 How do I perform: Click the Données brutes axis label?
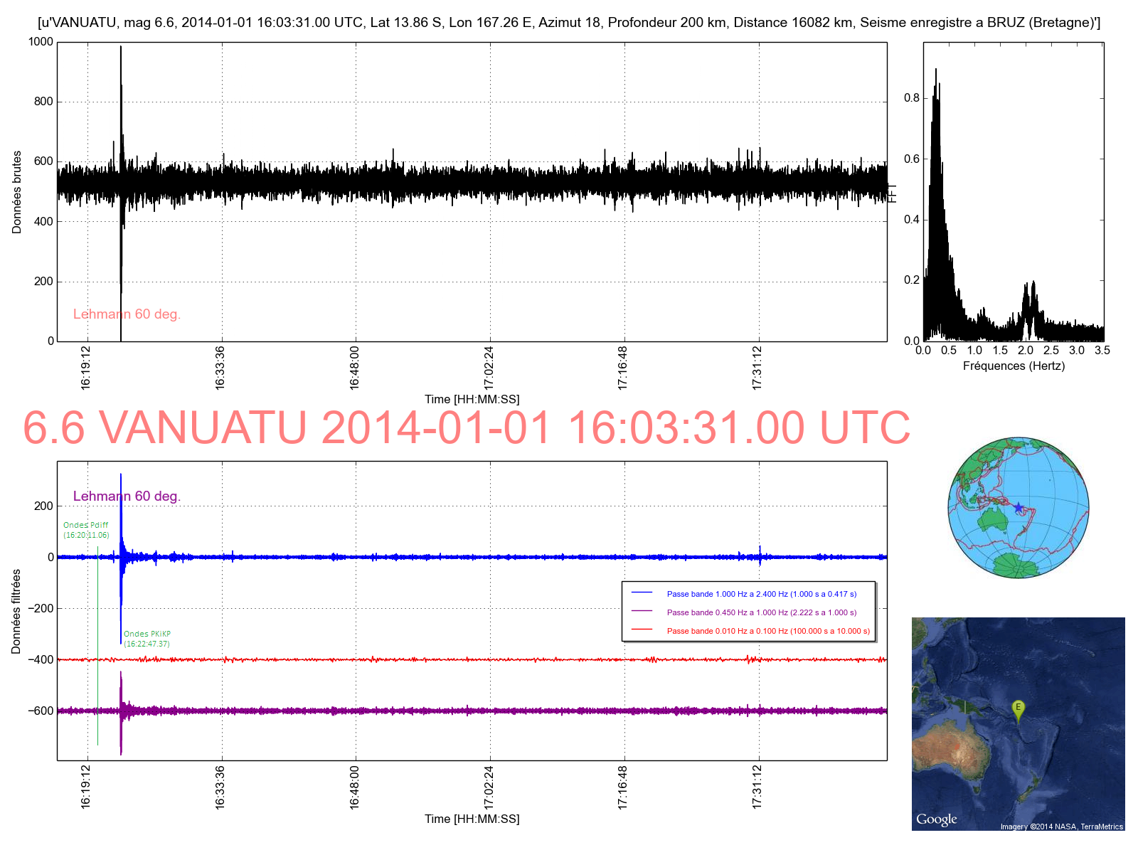point(17,192)
